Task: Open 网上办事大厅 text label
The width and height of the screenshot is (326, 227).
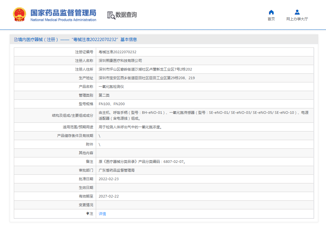Action: (x=297, y=19)
